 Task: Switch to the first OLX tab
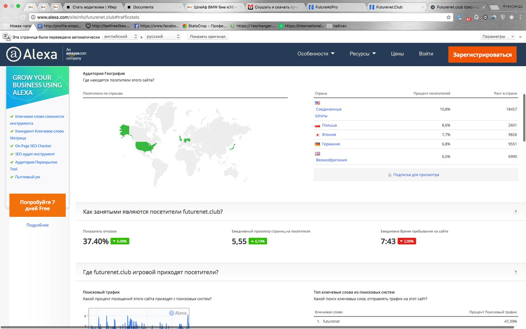click(31, 7)
